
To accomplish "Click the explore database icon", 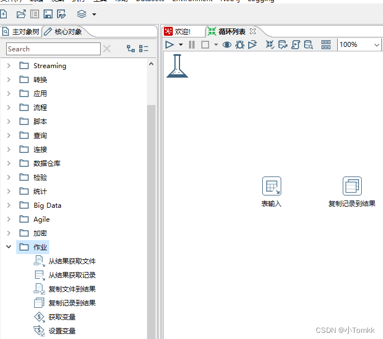I will (x=308, y=45).
